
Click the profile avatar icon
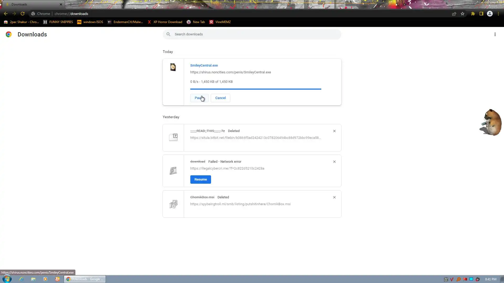(x=490, y=14)
